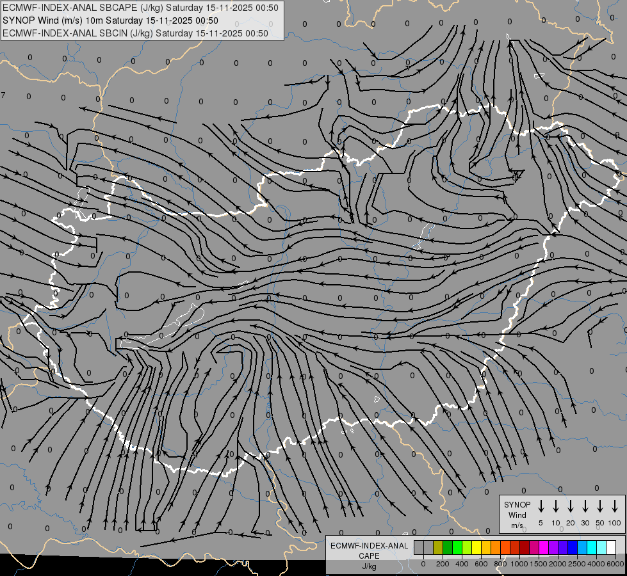Click the 50 m/s wind arrow in legend

click(600, 506)
